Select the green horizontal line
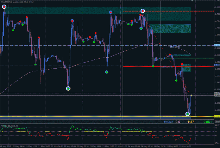 [183, 58]
